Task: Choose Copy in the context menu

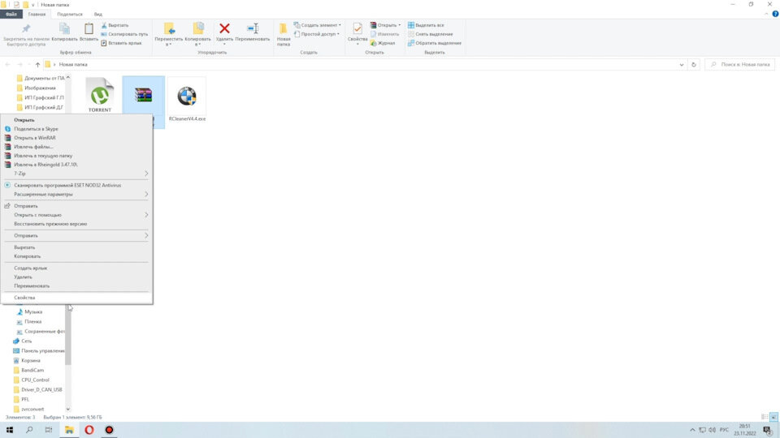Action: coord(76,256)
